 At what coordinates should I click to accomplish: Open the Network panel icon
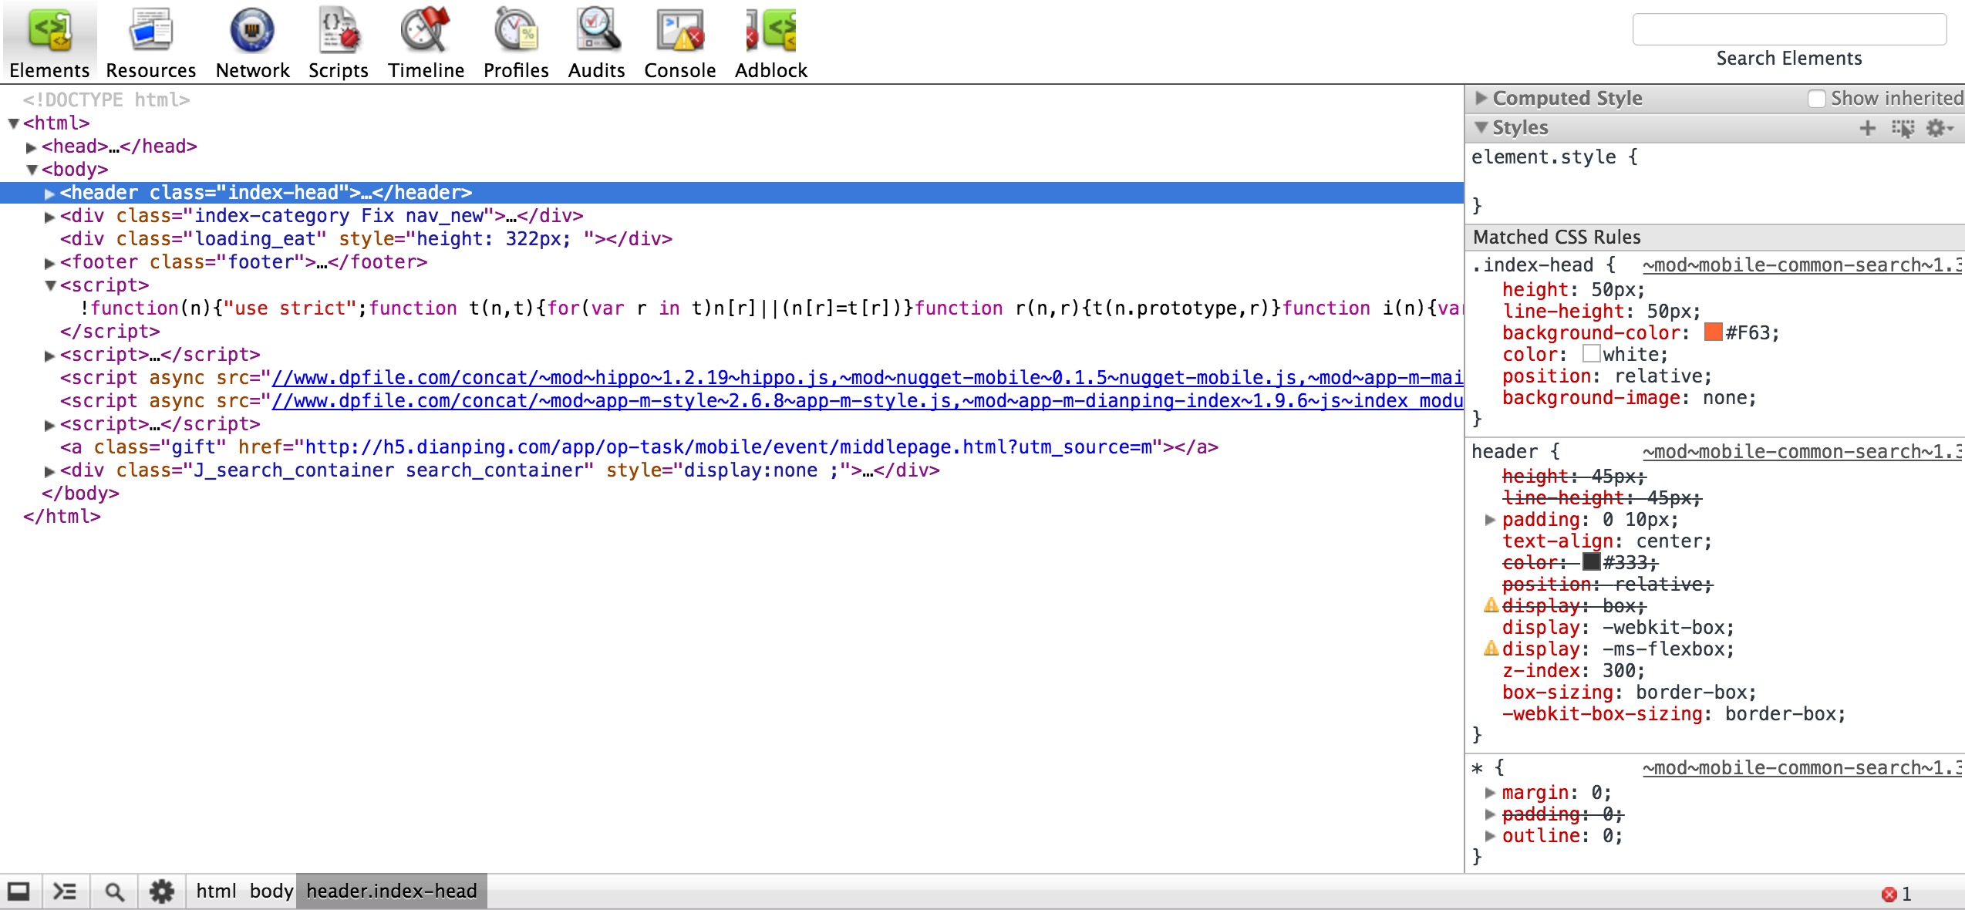tap(252, 31)
